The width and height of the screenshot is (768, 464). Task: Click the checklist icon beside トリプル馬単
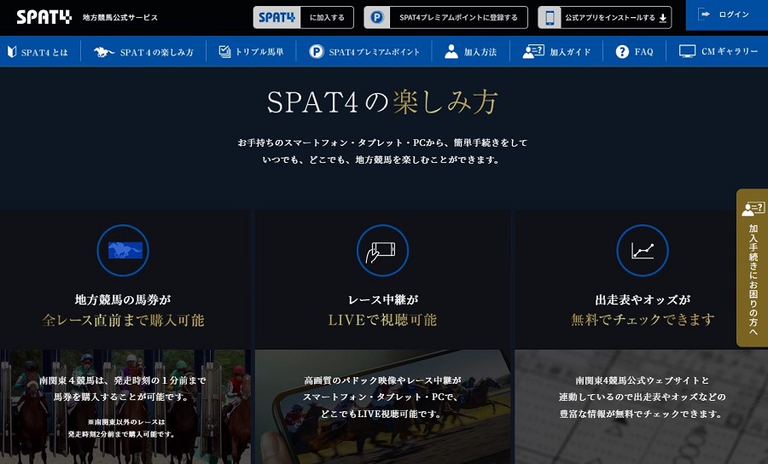tap(224, 51)
